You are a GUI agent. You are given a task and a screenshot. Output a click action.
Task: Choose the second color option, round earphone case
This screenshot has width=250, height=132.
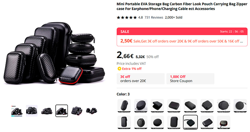click(141, 106)
